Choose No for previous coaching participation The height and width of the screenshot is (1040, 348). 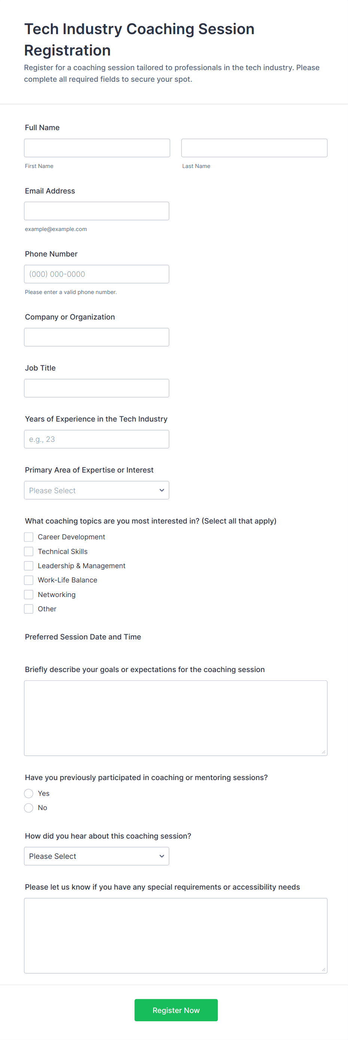28,808
